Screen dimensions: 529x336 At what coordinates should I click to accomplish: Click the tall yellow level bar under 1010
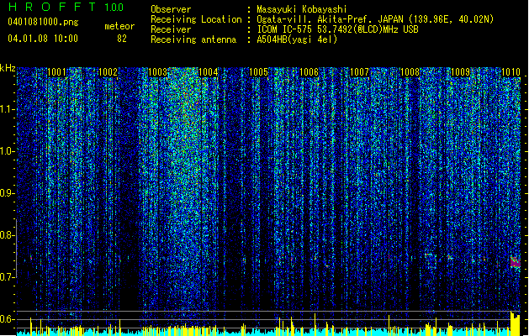[x=516, y=323]
